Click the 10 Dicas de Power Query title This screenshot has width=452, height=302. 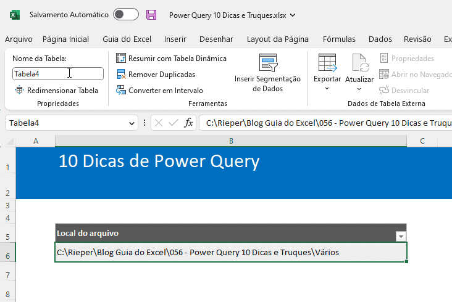click(x=159, y=161)
